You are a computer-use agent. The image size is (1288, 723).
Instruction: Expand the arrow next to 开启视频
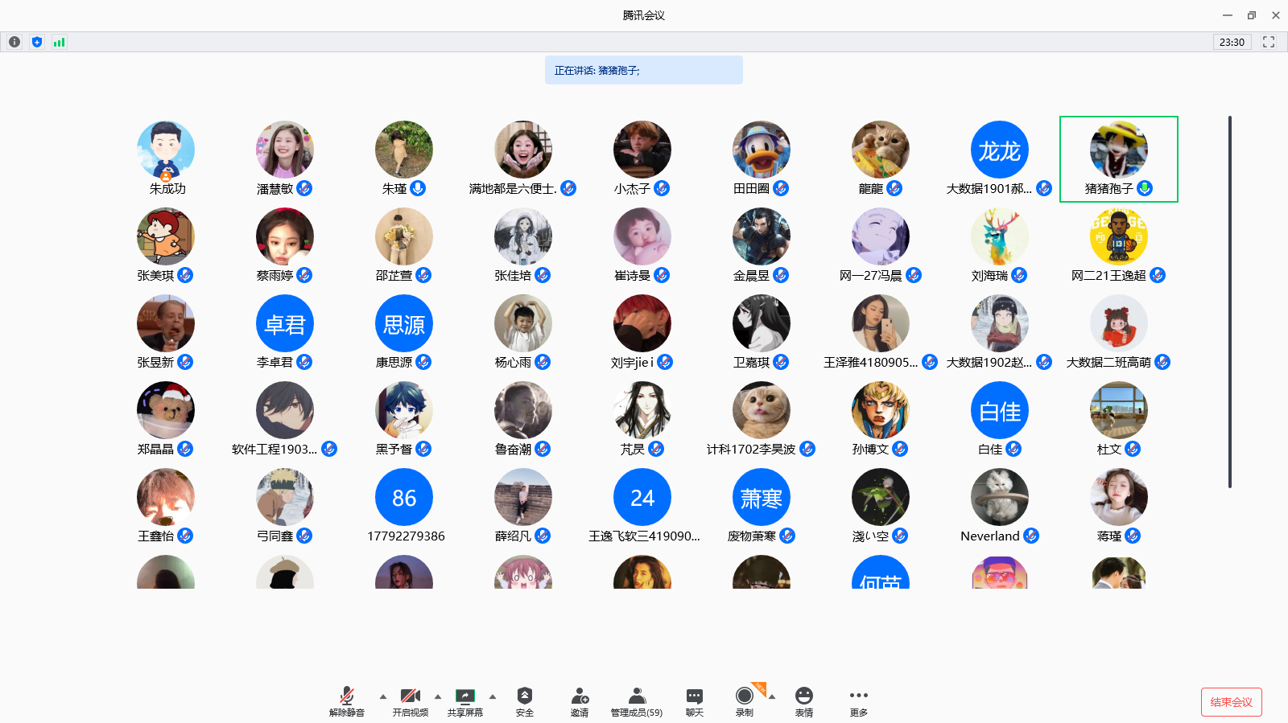coord(438,696)
